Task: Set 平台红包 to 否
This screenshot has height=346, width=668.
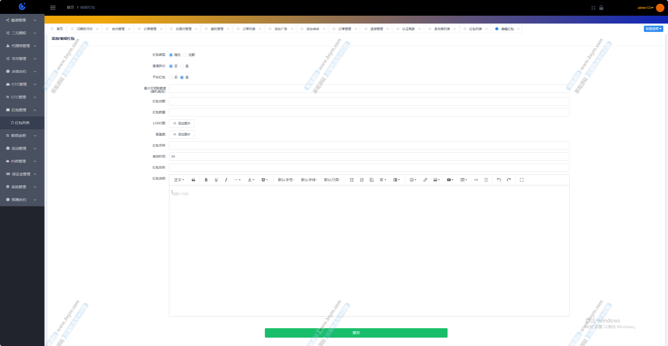Action: (171, 77)
